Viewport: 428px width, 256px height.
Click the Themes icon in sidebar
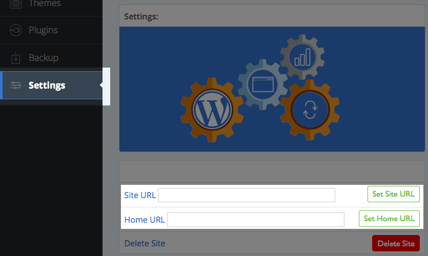(x=16, y=4)
